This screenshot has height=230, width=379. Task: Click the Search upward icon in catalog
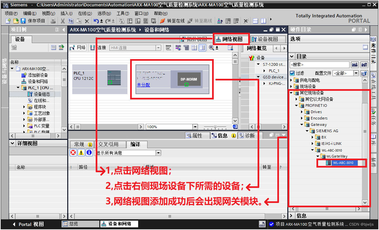click(364, 65)
